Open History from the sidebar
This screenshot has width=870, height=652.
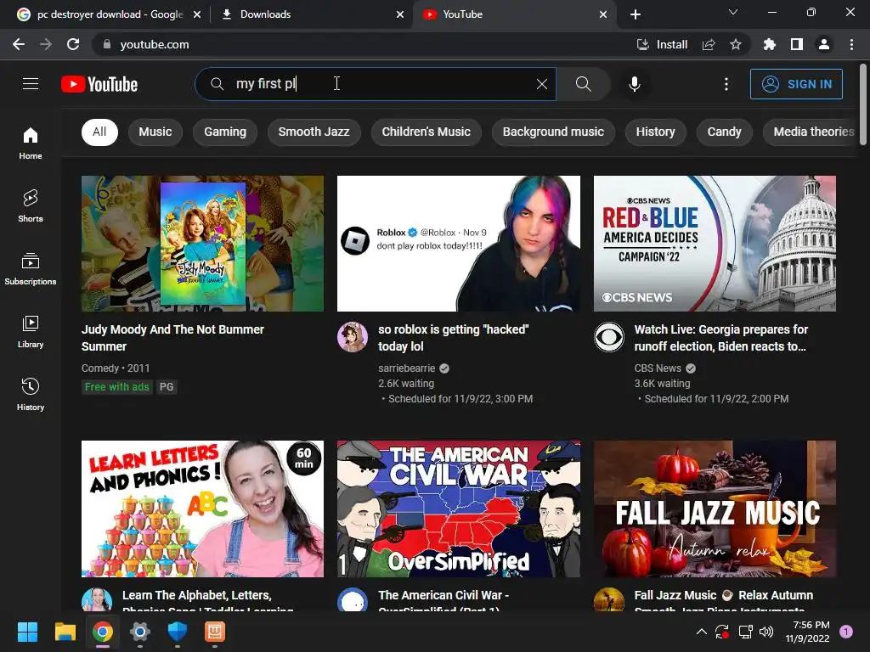31,394
